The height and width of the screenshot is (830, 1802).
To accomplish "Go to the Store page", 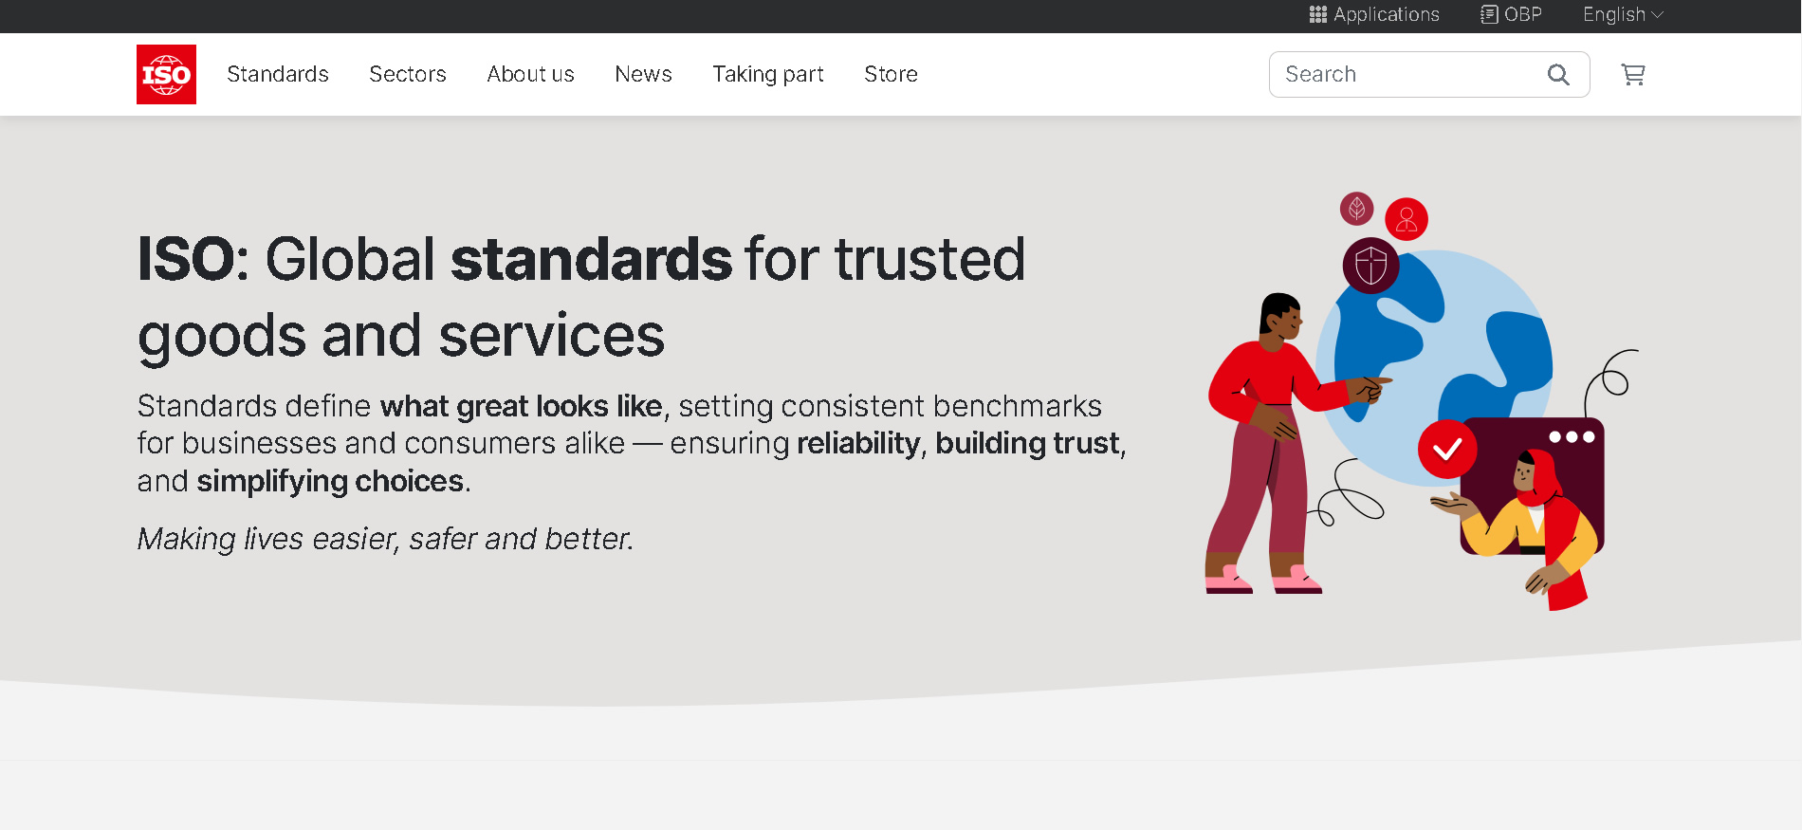I will (891, 74).
